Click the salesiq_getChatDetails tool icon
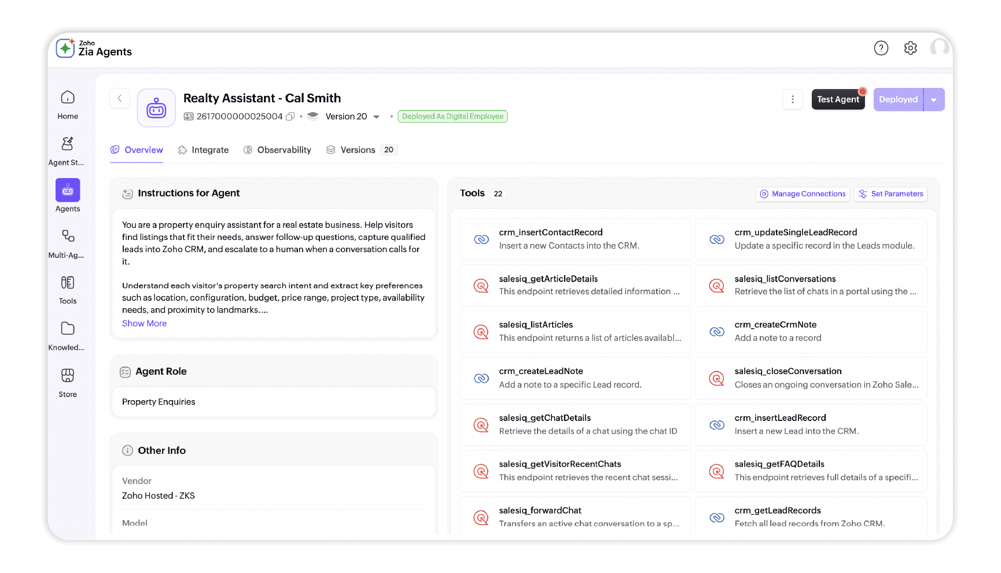 (481, 425)
